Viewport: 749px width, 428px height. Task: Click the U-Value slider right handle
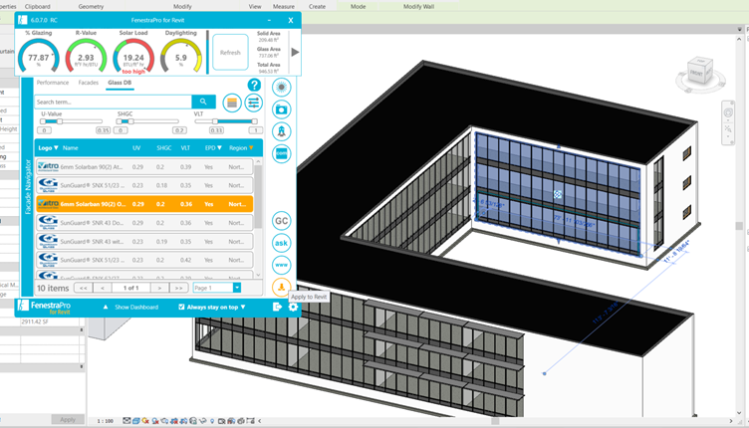coord(60,121)
